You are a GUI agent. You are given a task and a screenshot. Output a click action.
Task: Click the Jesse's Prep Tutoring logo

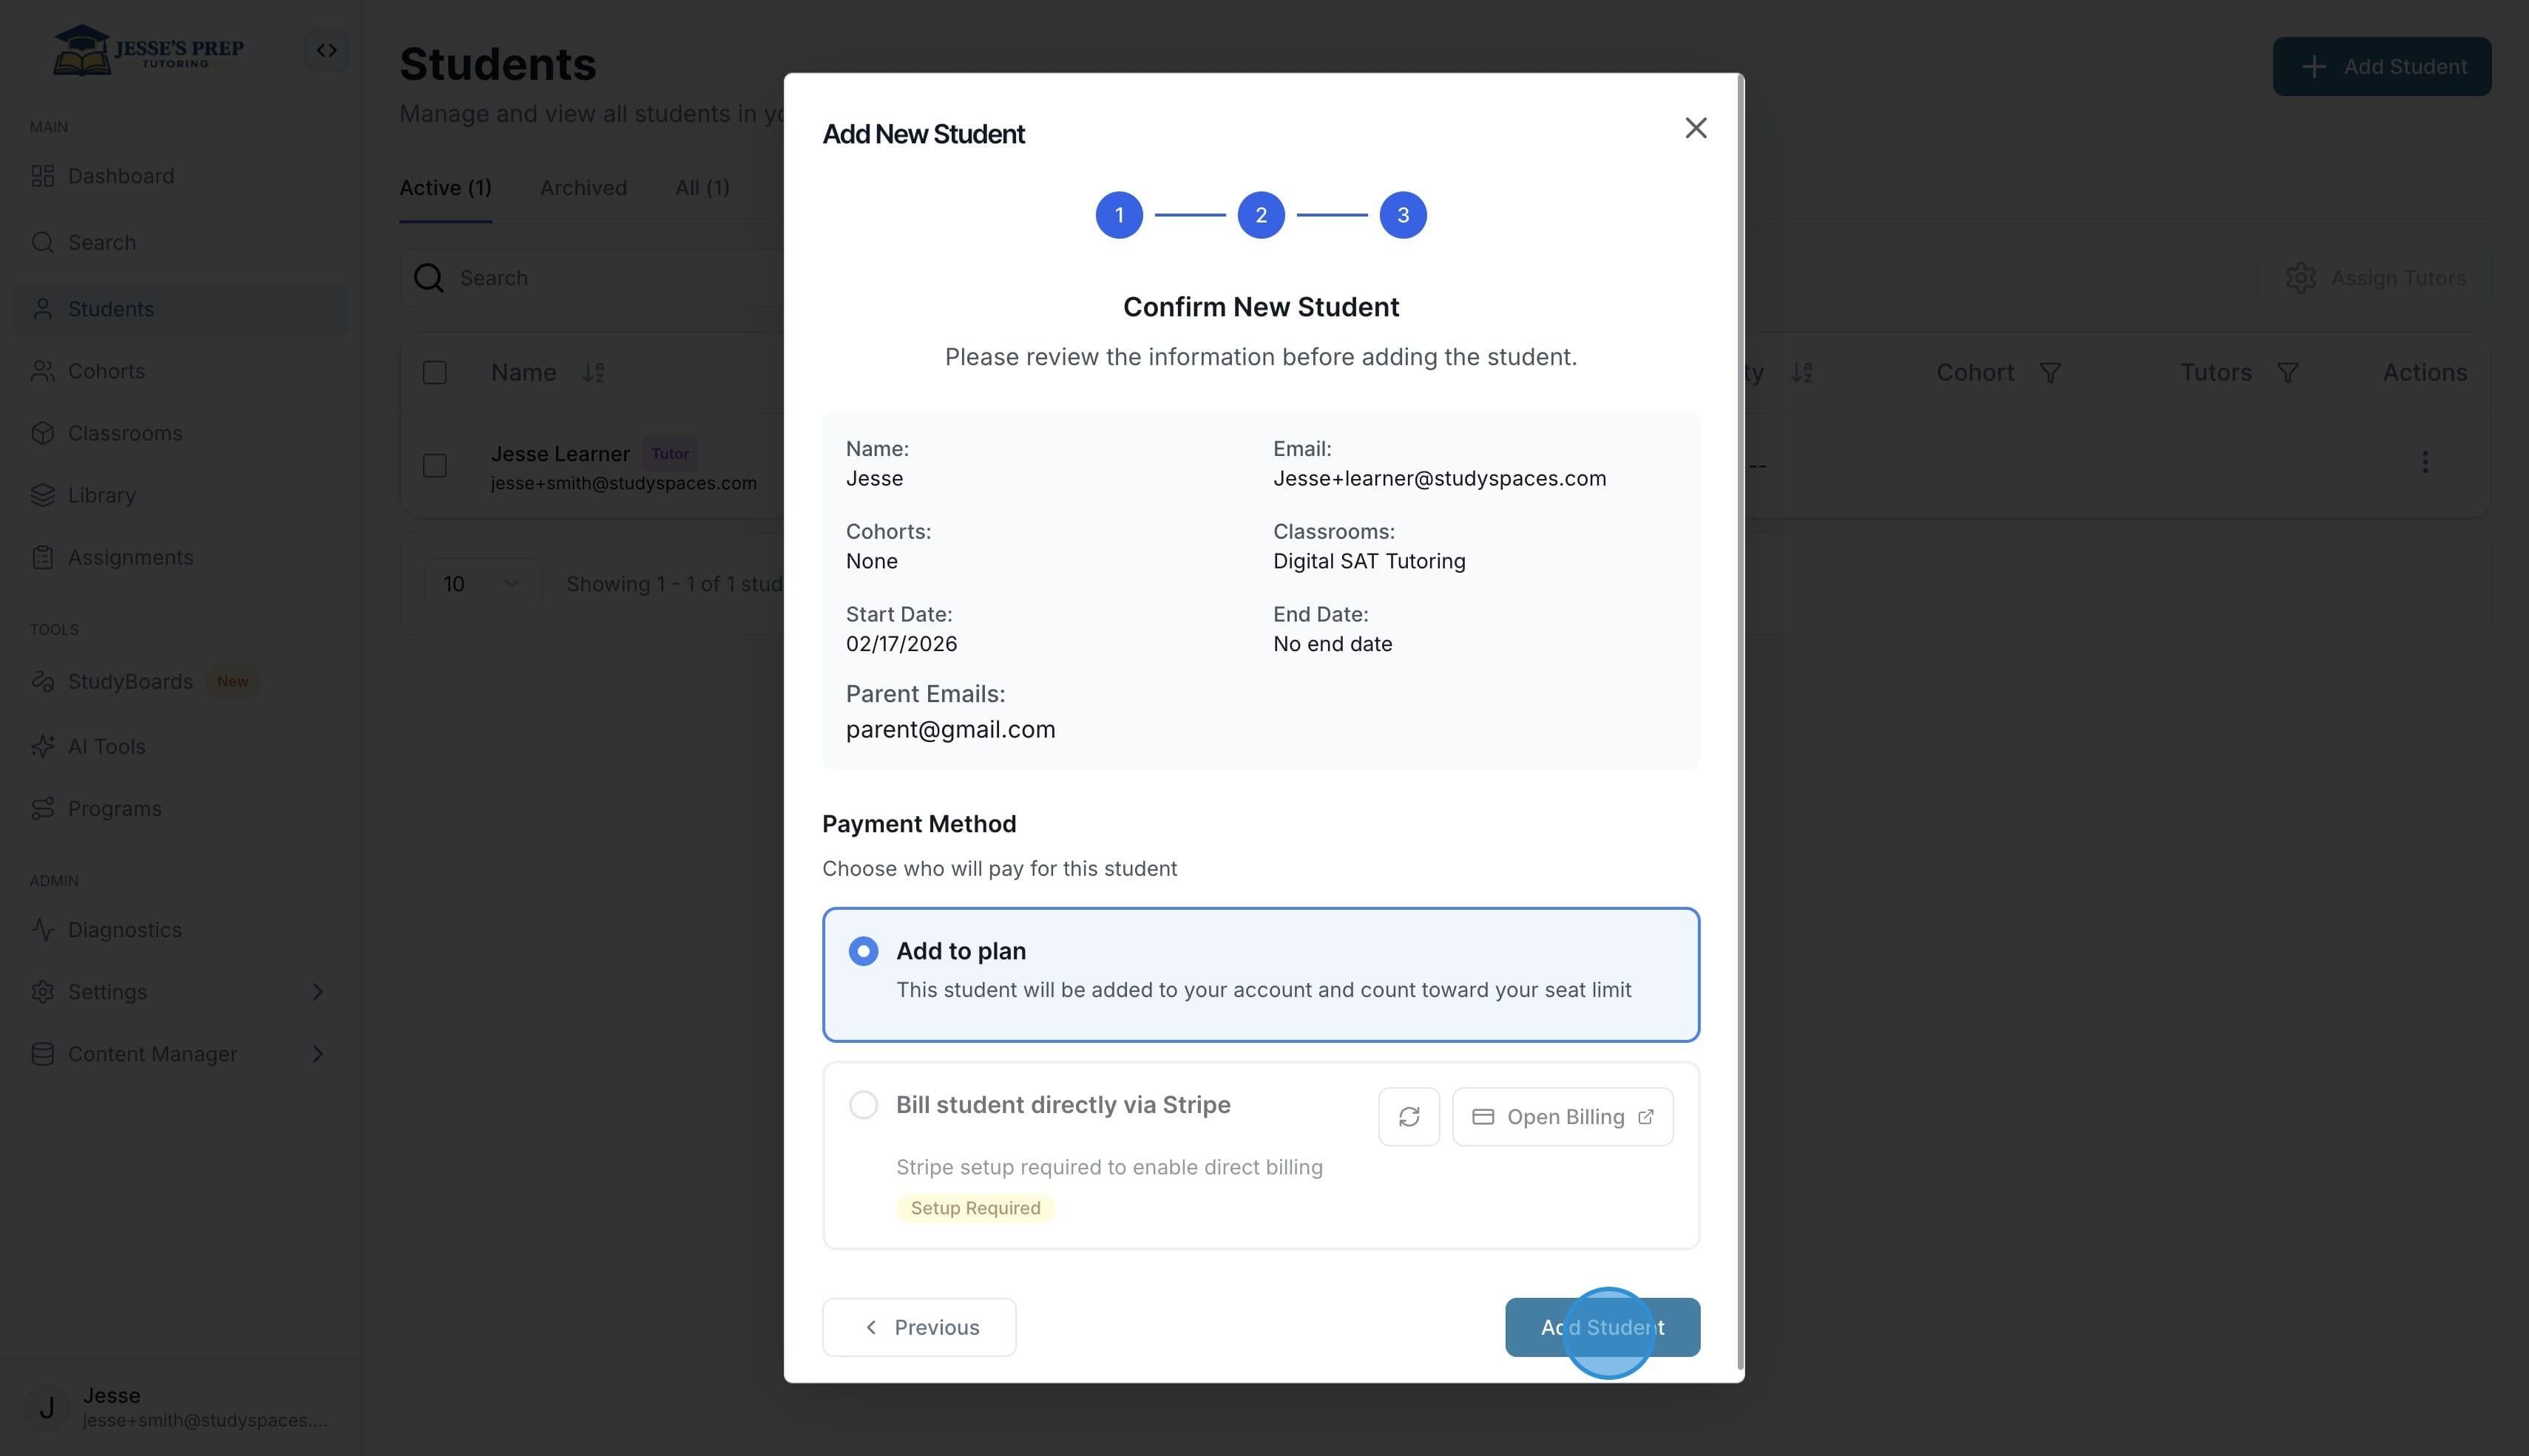(148, 50)
